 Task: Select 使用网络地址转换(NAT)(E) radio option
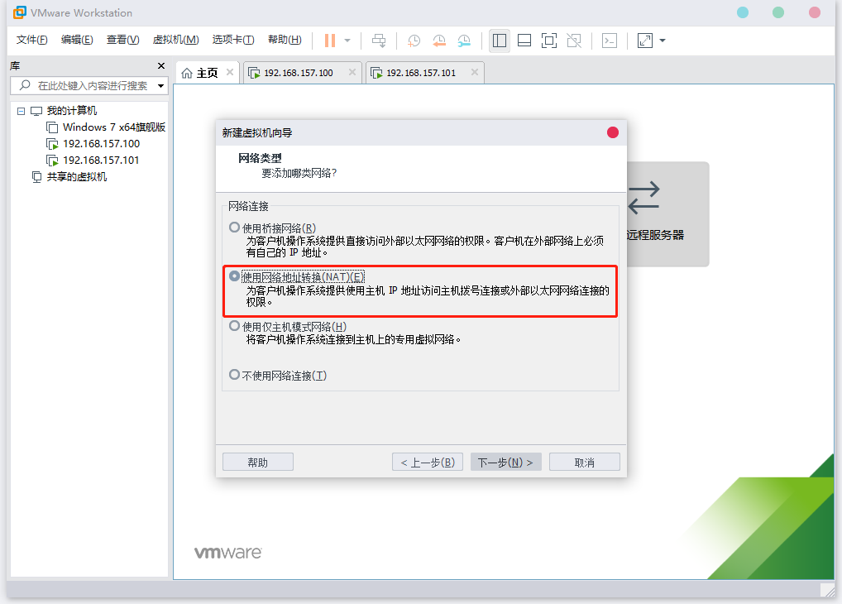tap(234, 276)
